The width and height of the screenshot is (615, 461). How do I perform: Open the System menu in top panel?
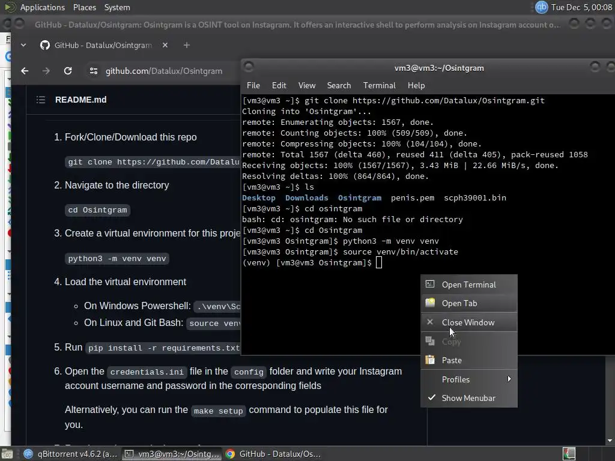(117, 7)
